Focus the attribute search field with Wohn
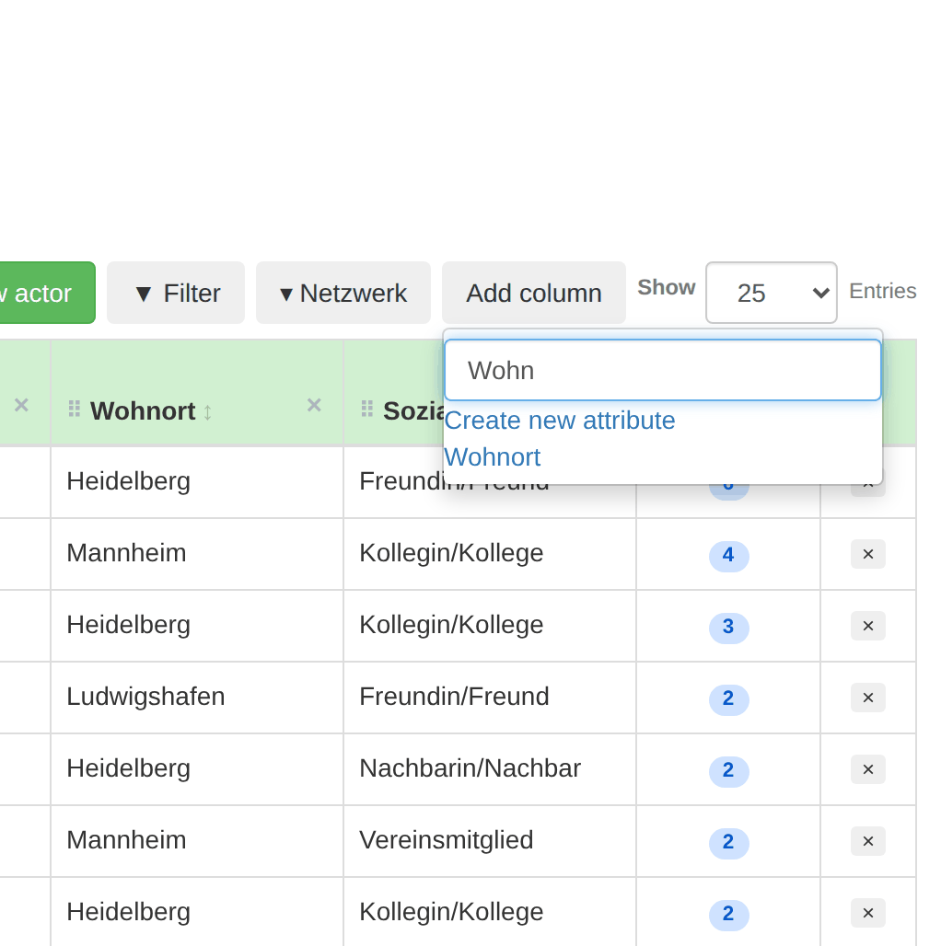941x946 pixels. (x=663, y=370)
